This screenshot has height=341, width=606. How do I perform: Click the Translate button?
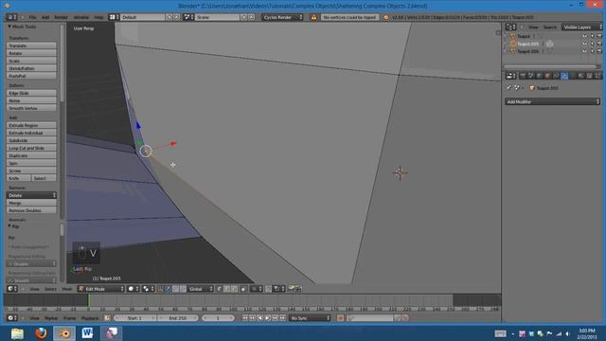point(31,45)
